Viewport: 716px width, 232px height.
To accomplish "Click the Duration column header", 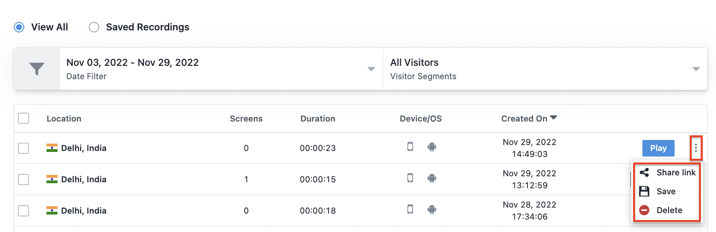I will [318, 118].
